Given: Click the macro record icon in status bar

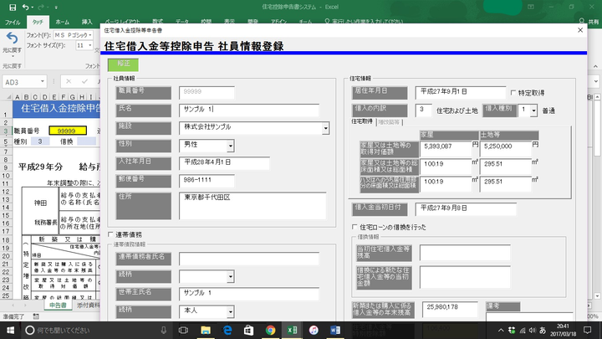Looking at the screenshot, I should (36, 316).
